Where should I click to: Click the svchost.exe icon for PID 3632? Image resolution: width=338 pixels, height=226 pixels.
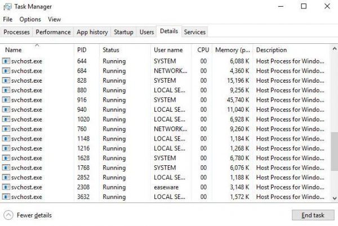pos(7,197)
